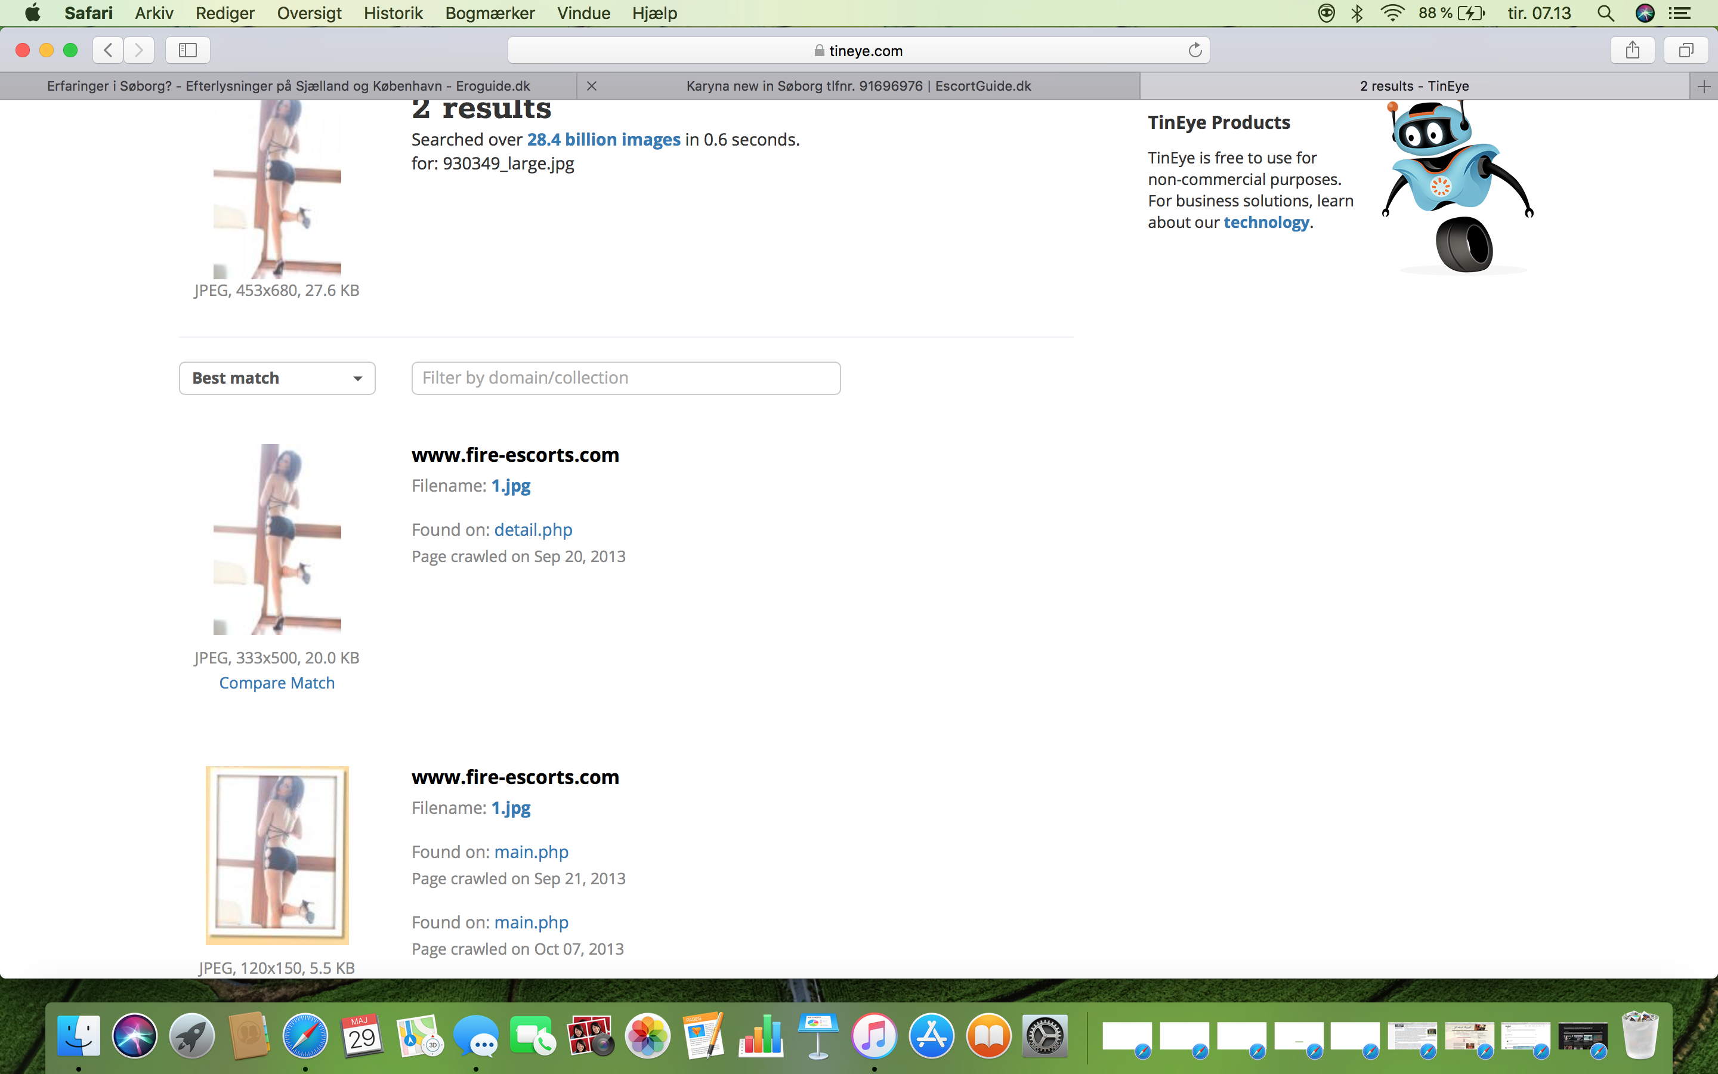The width and height of the screenshot is (1718, 1074).
Task: Show all tabs overview icon
Action: (1686, 51)
